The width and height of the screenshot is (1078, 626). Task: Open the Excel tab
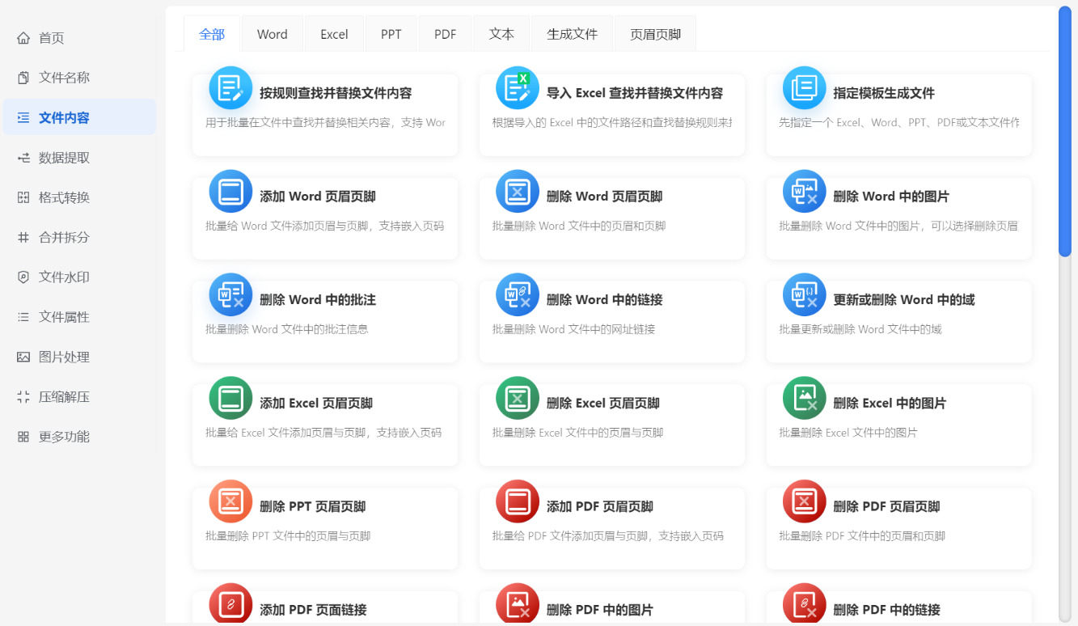(334, 34)
